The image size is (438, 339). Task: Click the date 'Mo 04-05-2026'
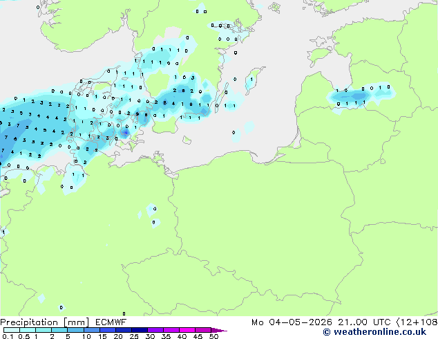(292, 322)
